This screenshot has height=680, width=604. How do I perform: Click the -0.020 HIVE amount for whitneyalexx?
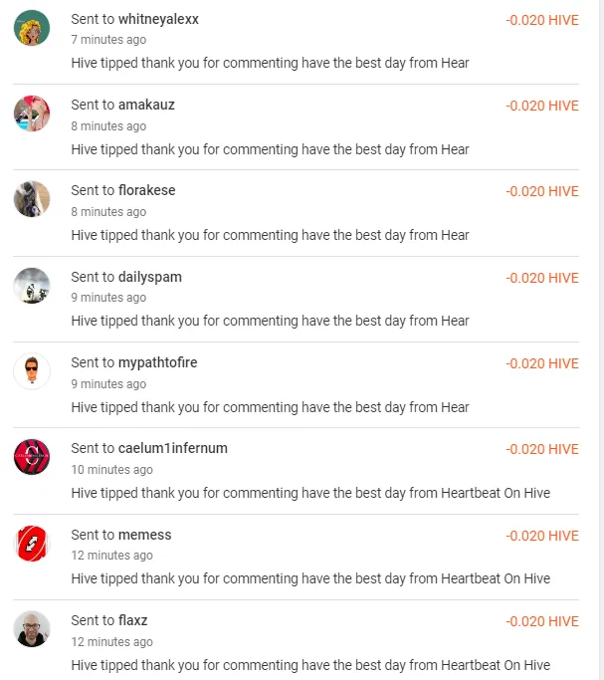pos(541,20)
